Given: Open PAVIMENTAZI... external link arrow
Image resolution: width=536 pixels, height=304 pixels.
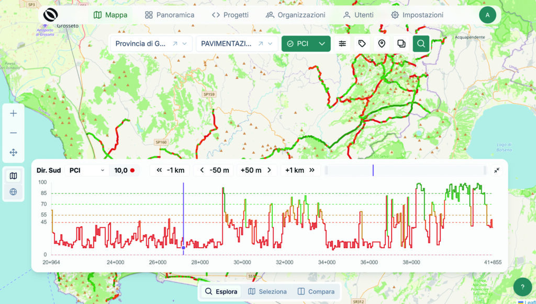Looking at the screenshot, I should 261,44.
